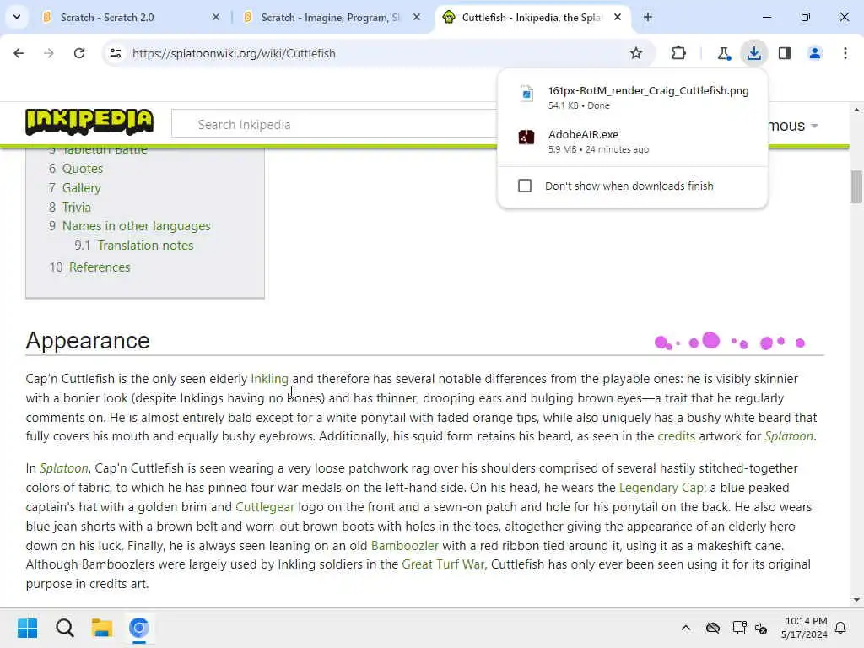The width and height of the screenshot is (864, 648).
Task: Open new tab with plus button
Action: coord(648,18)
